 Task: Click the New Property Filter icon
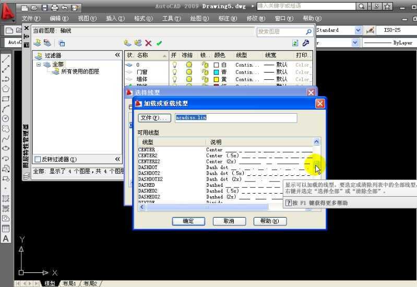click(37, 43)
